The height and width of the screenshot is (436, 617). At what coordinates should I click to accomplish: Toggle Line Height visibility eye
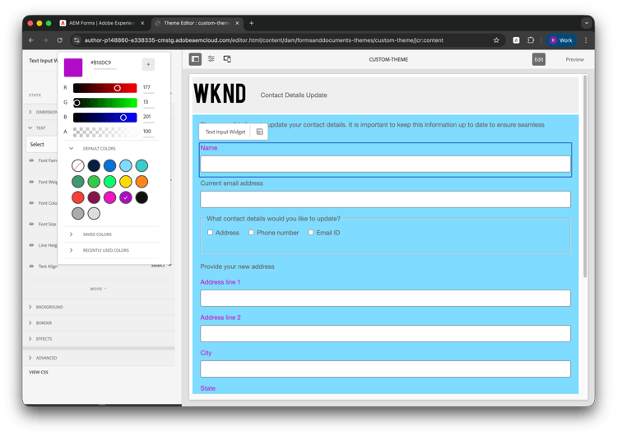point(31,245)
